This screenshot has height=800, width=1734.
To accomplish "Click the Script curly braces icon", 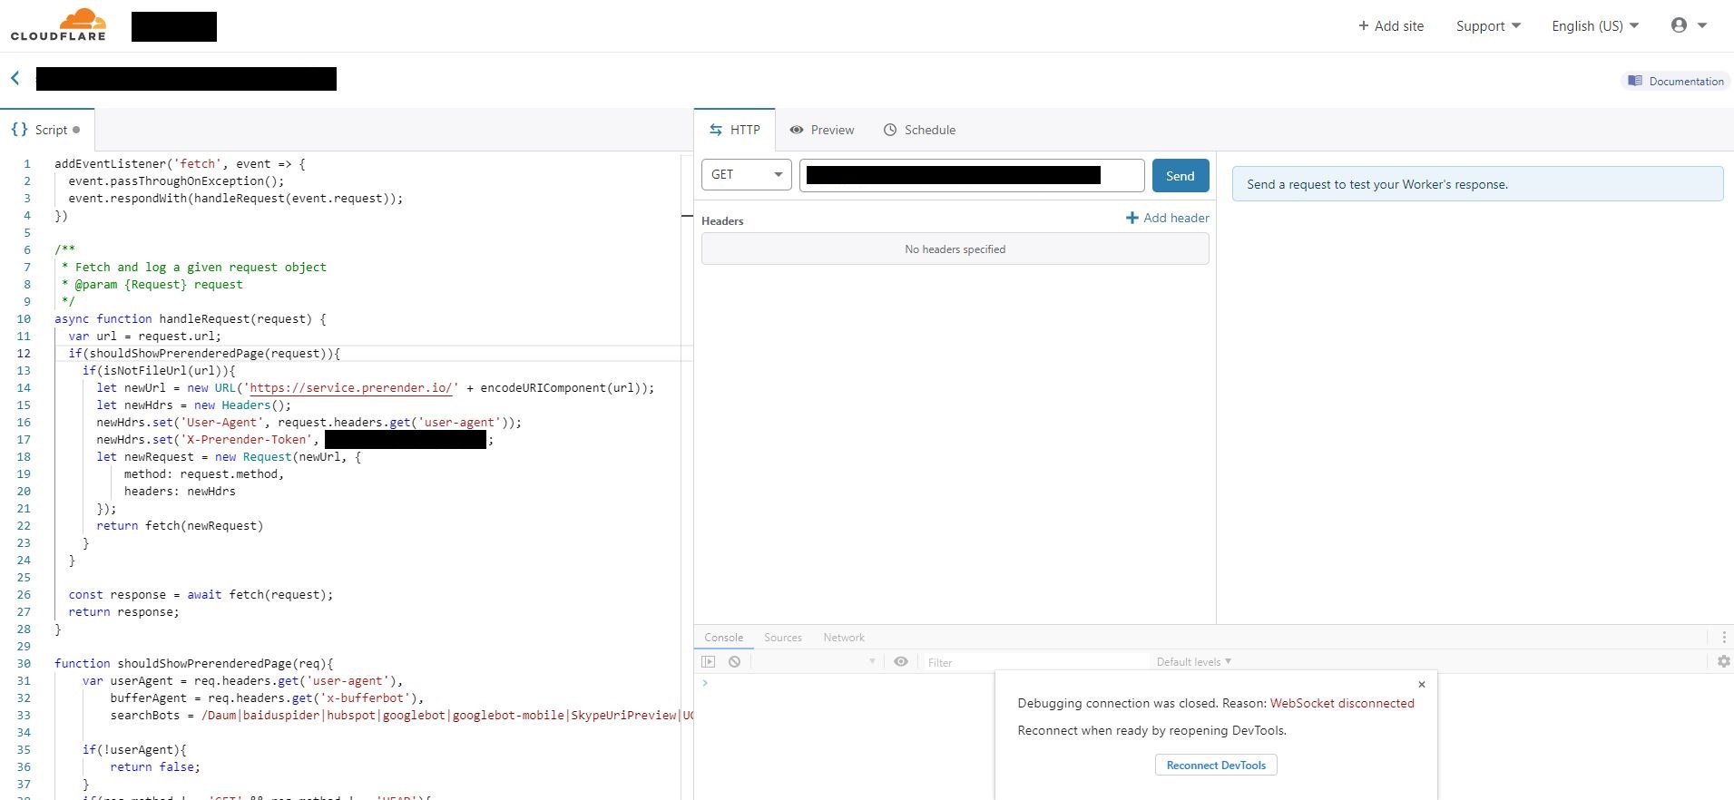I will (19, 130).
